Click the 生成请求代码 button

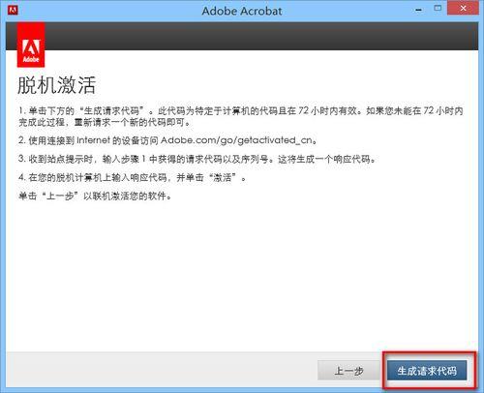coord(427,371)
